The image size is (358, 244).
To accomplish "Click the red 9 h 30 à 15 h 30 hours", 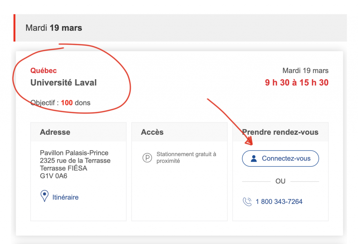I will 296,83.
